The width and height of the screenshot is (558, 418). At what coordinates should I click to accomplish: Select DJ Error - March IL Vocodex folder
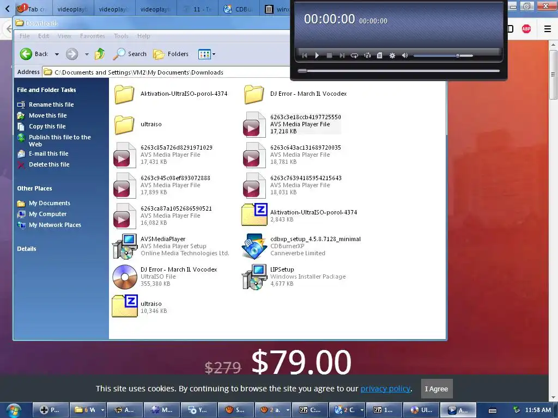[254, 94]
